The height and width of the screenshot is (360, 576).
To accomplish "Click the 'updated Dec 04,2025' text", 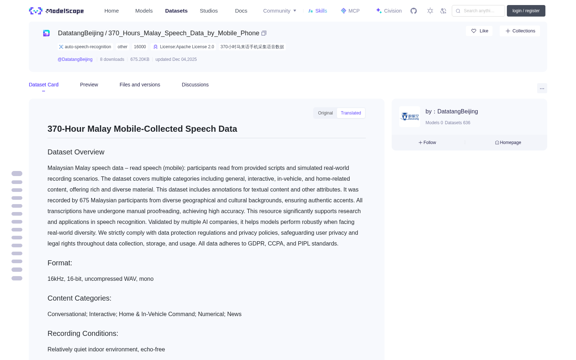I will click(x=176, y=59).
